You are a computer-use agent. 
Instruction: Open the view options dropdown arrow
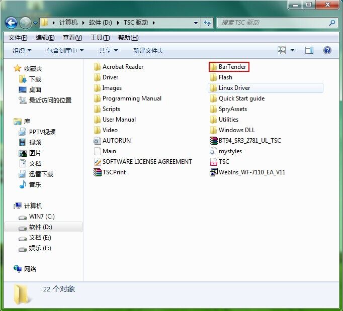tap(293, 50)
